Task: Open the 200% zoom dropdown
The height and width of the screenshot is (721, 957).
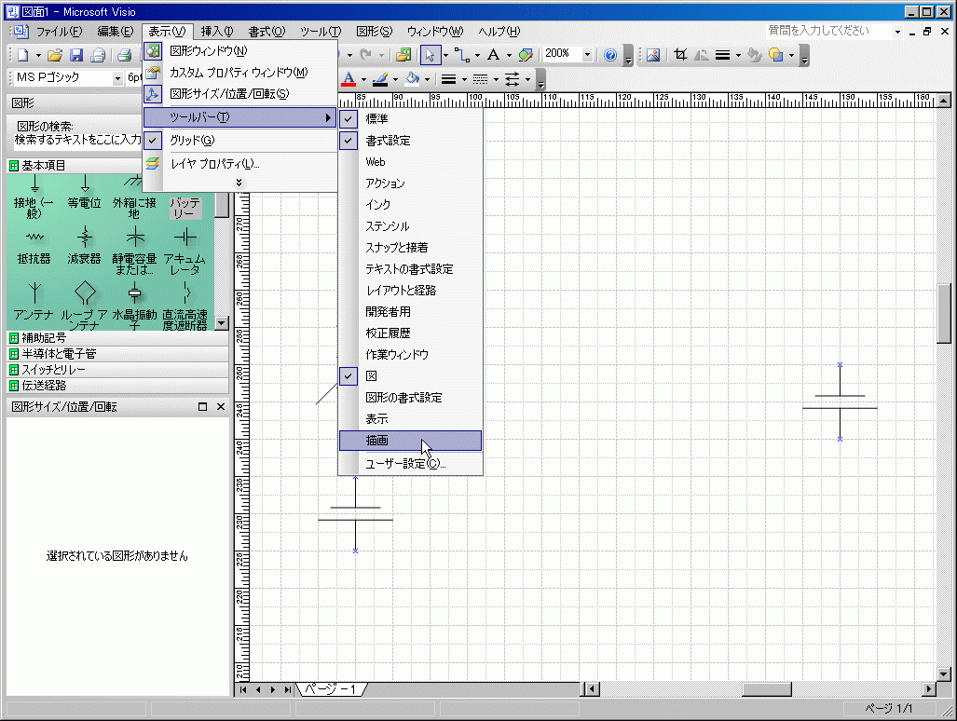Action: pos(587,55)
